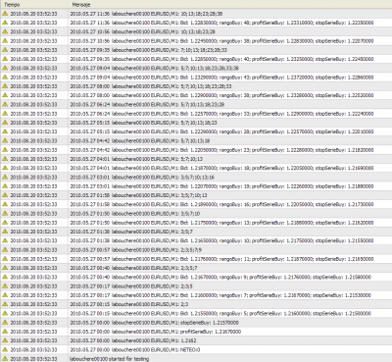Select the 'profitSerieBuy: 1.21670000' message

point(156,332)
